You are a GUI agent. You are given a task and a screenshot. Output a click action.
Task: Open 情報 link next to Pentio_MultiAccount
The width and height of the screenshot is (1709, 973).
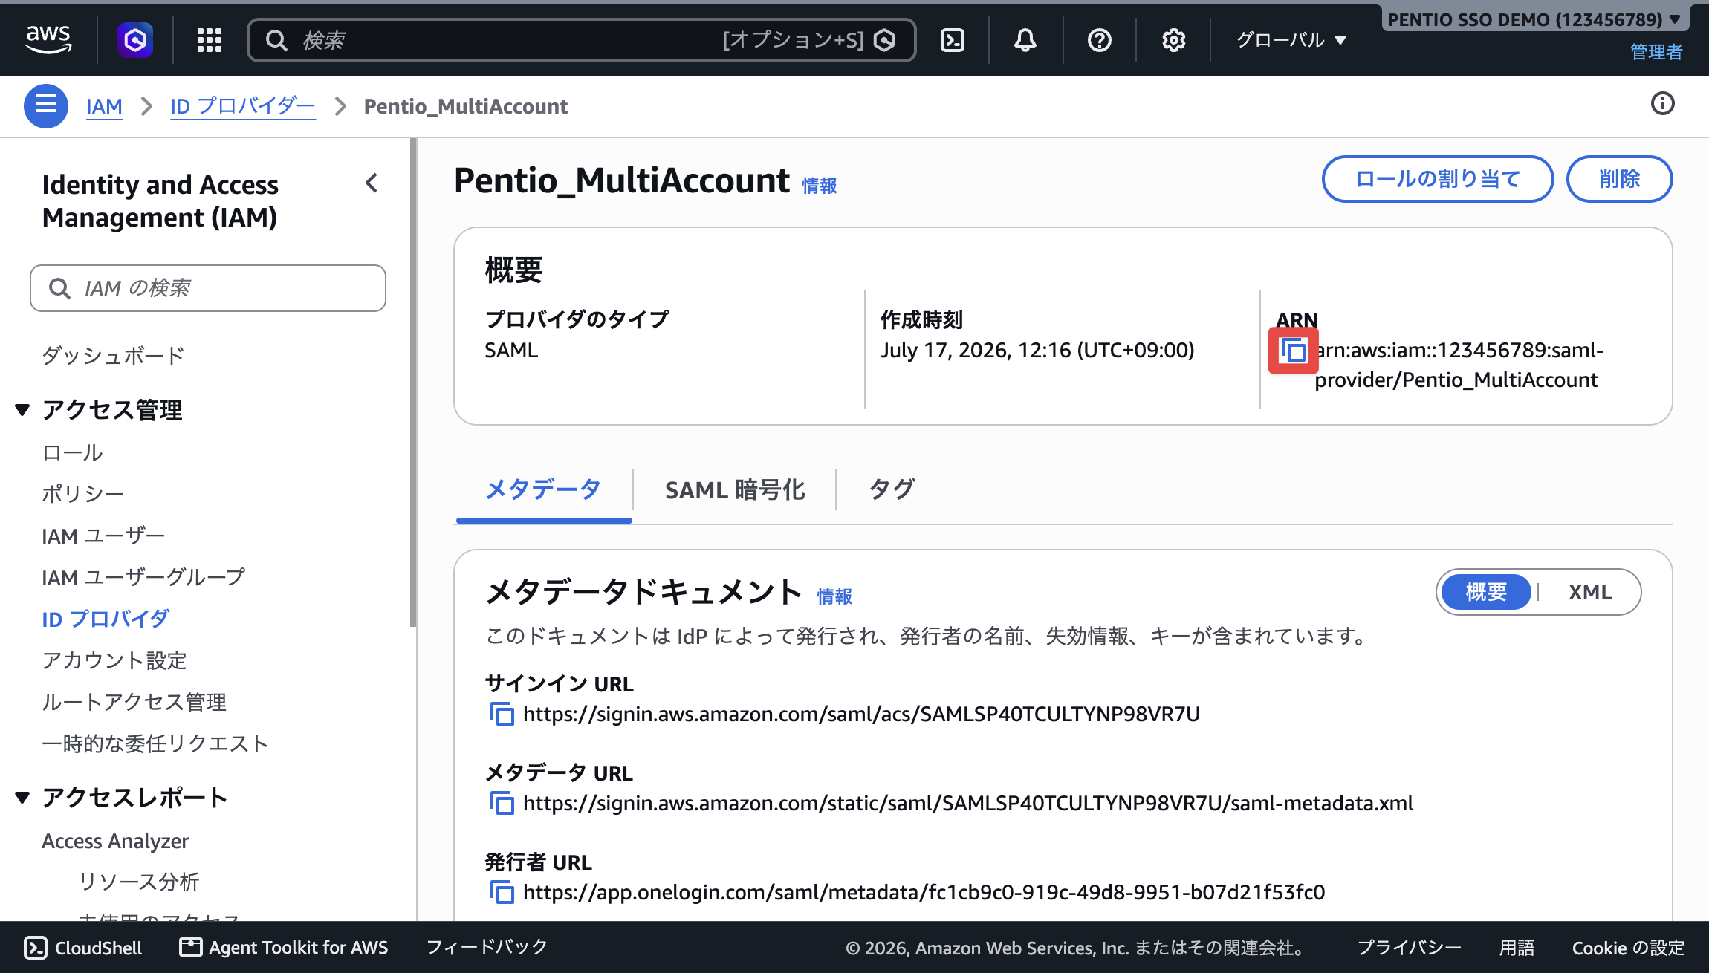[820, 186]
